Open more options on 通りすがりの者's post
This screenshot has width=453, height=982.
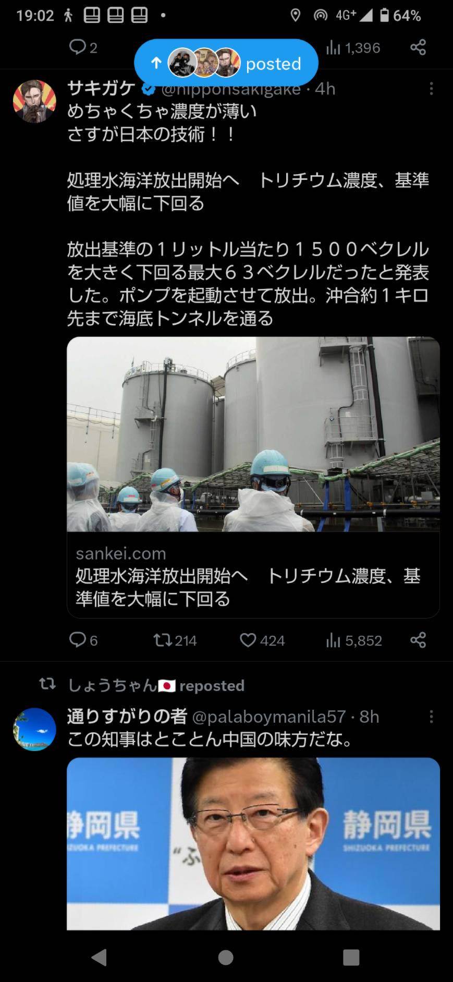431,717
